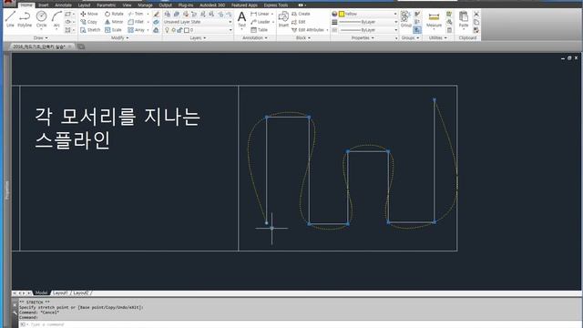The image size is (583, 328).
Task: Select the top-left blue grip of the polyline
Action: tap(267, 118)
